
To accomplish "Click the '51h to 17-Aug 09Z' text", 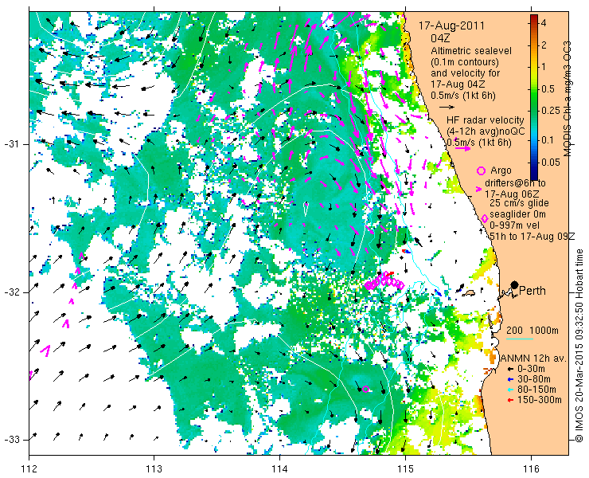I will [532, 236].
